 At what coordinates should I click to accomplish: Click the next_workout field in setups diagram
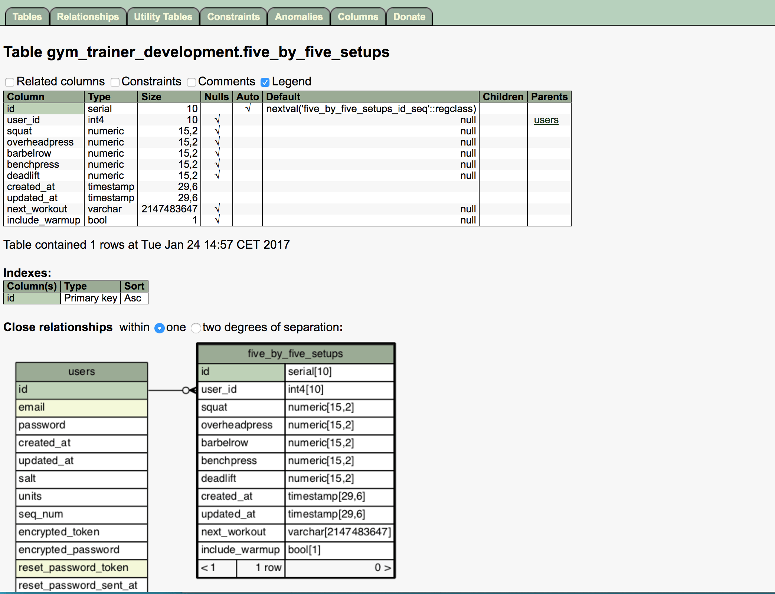[x=242, y=532]
